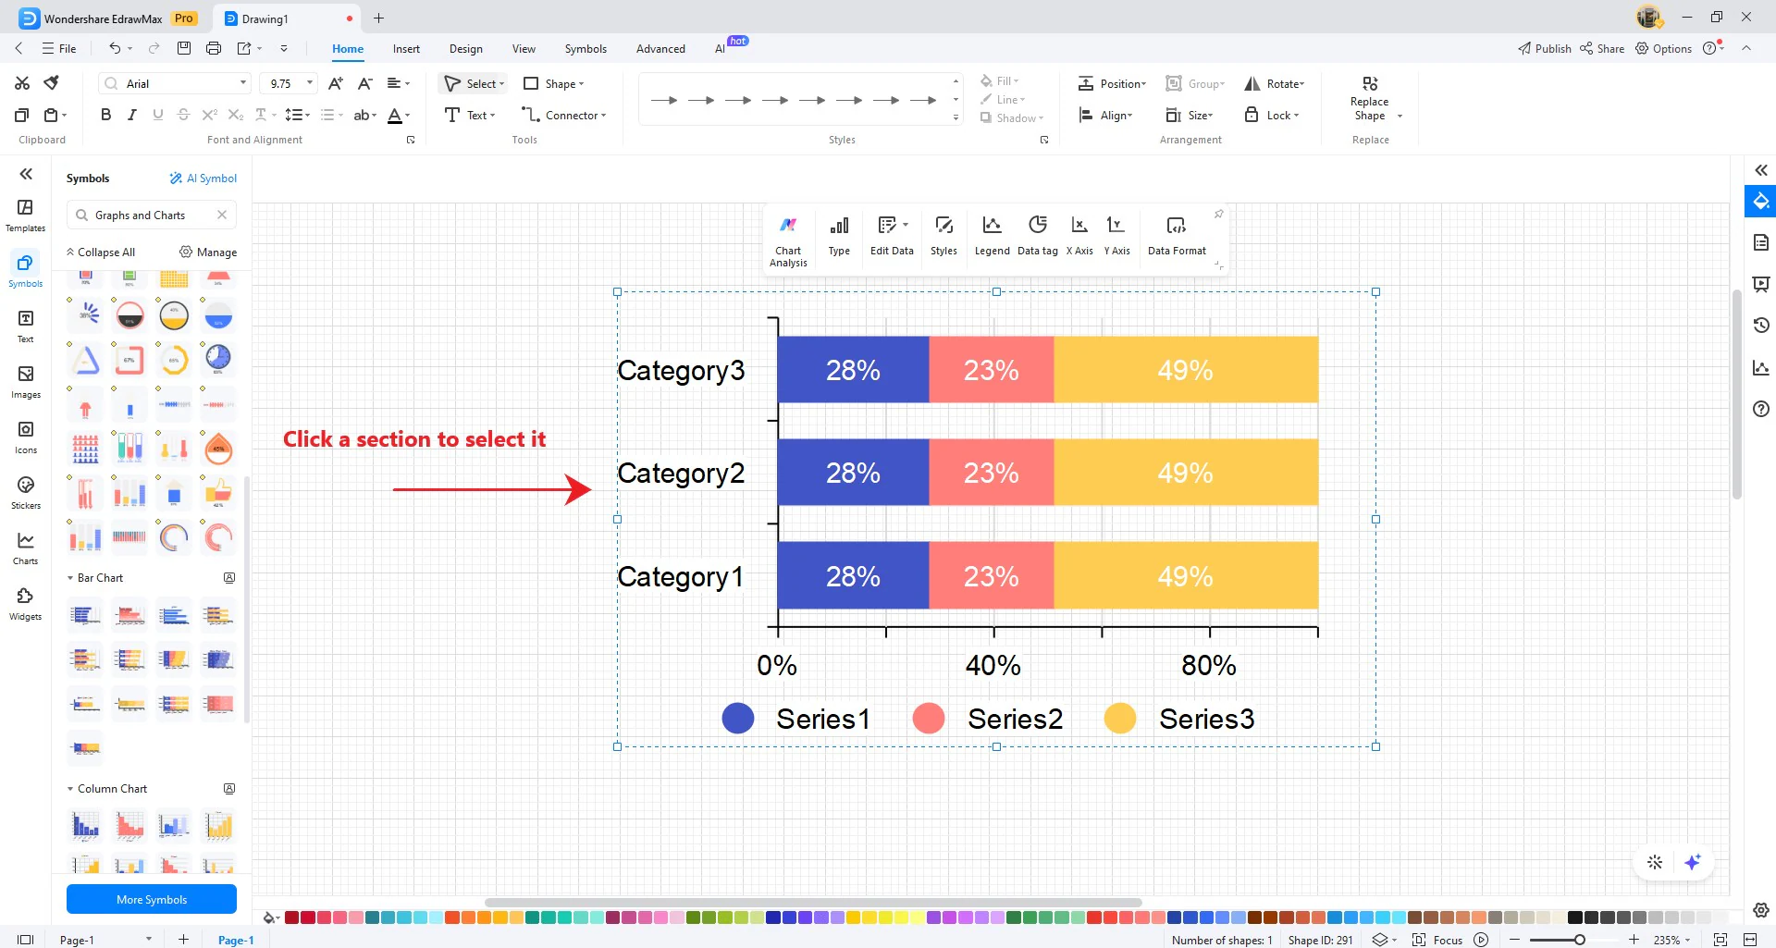Collapse the Bar Chart symbol section
The height and width of the screenshot is (948, 1776).
[x=70, y=578]
